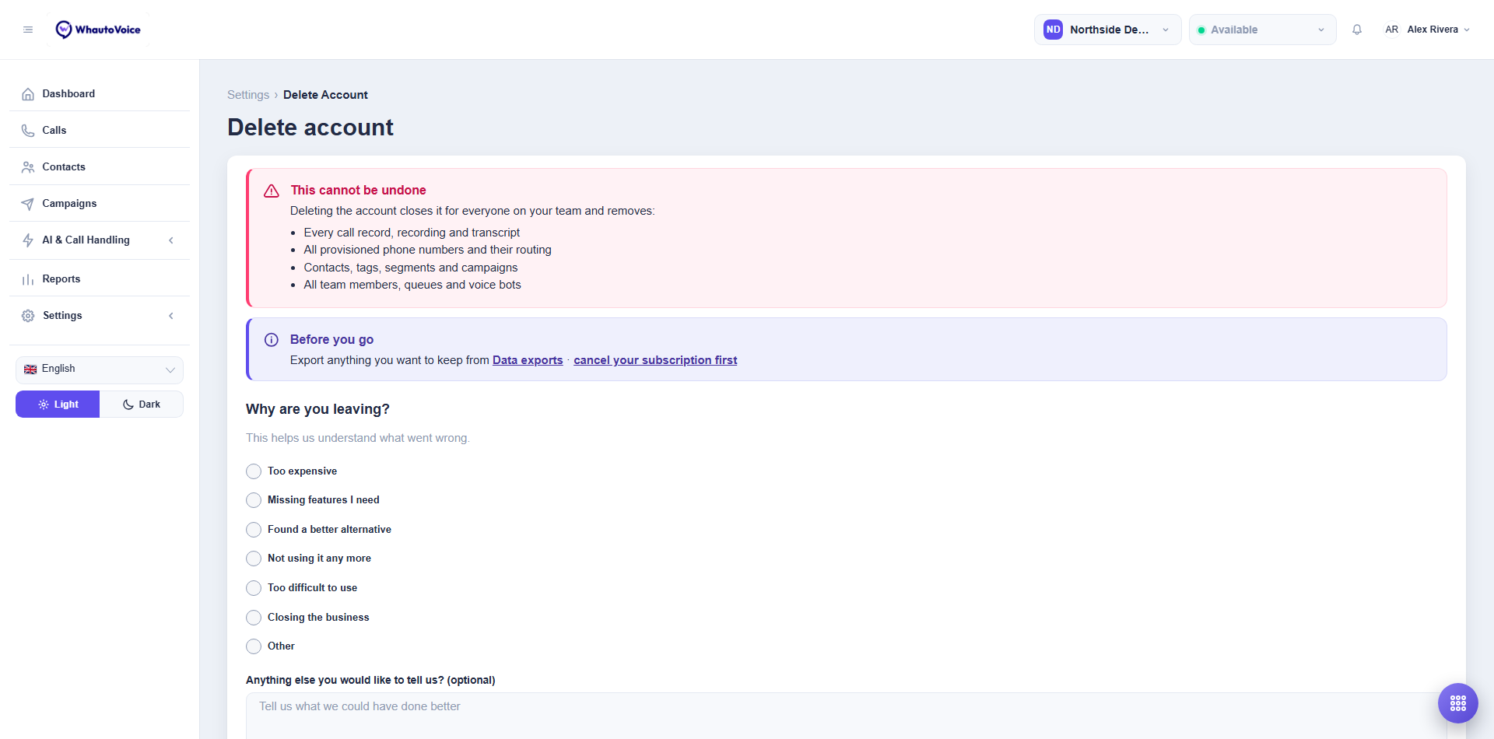Screen dimensions: 1494x739
Task: Click the UK flag icon in language selector
Action: click(30, 369)
